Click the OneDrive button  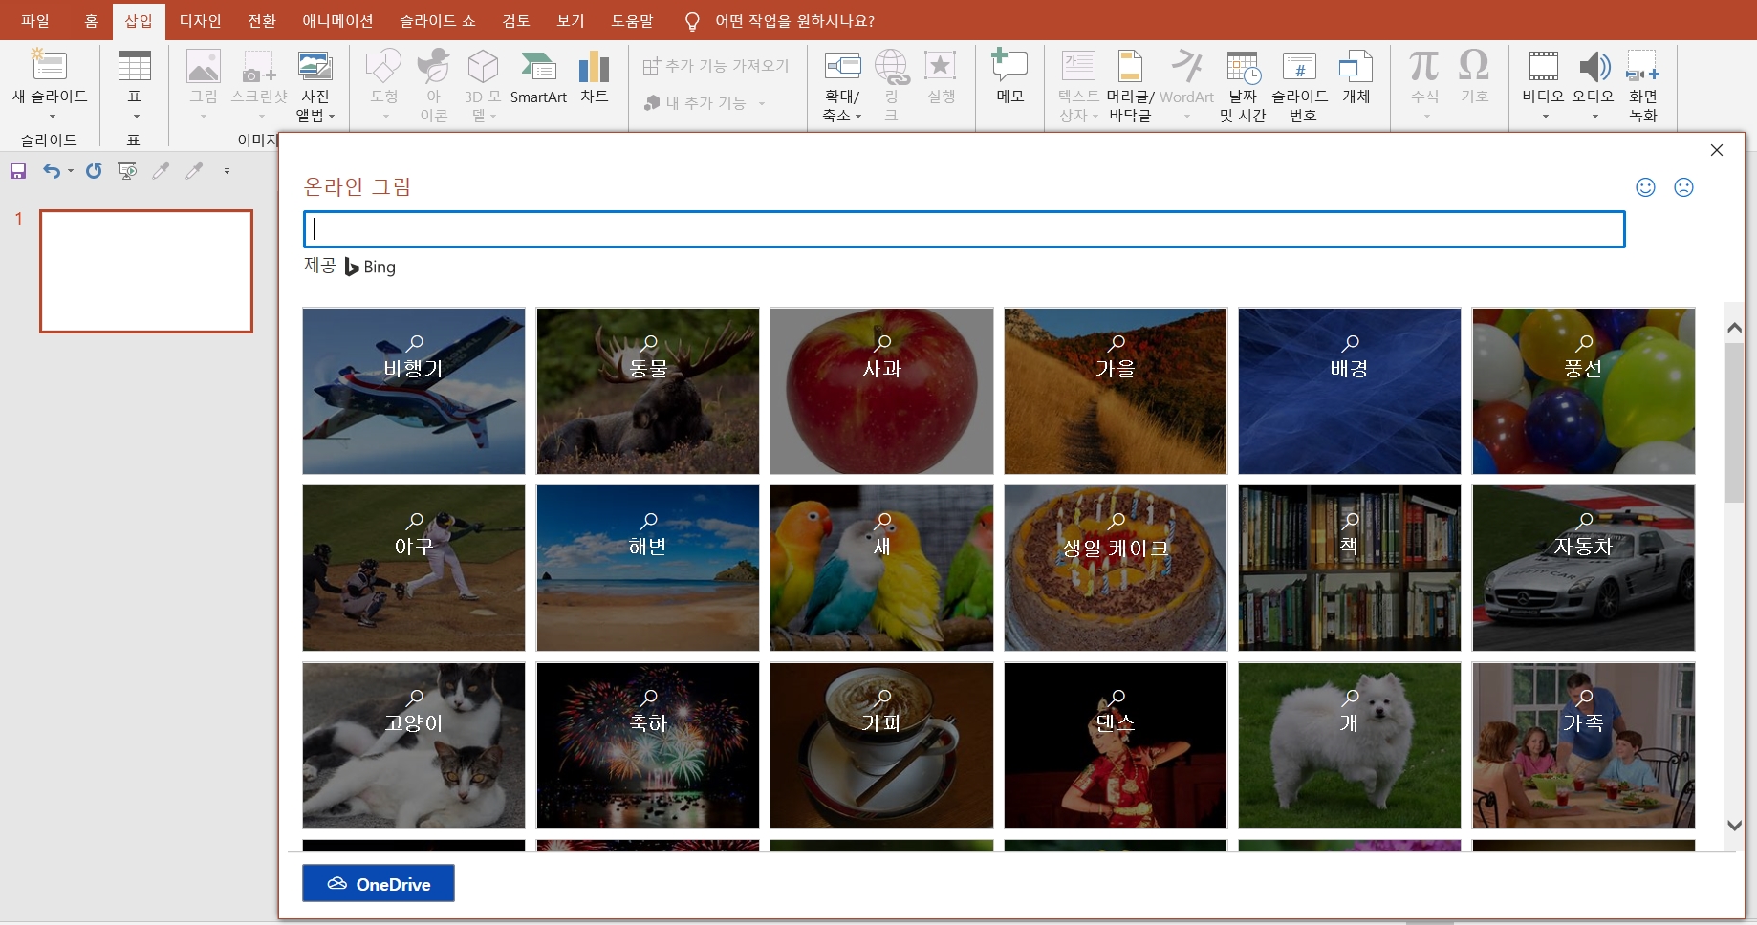[x=379, y=884]
